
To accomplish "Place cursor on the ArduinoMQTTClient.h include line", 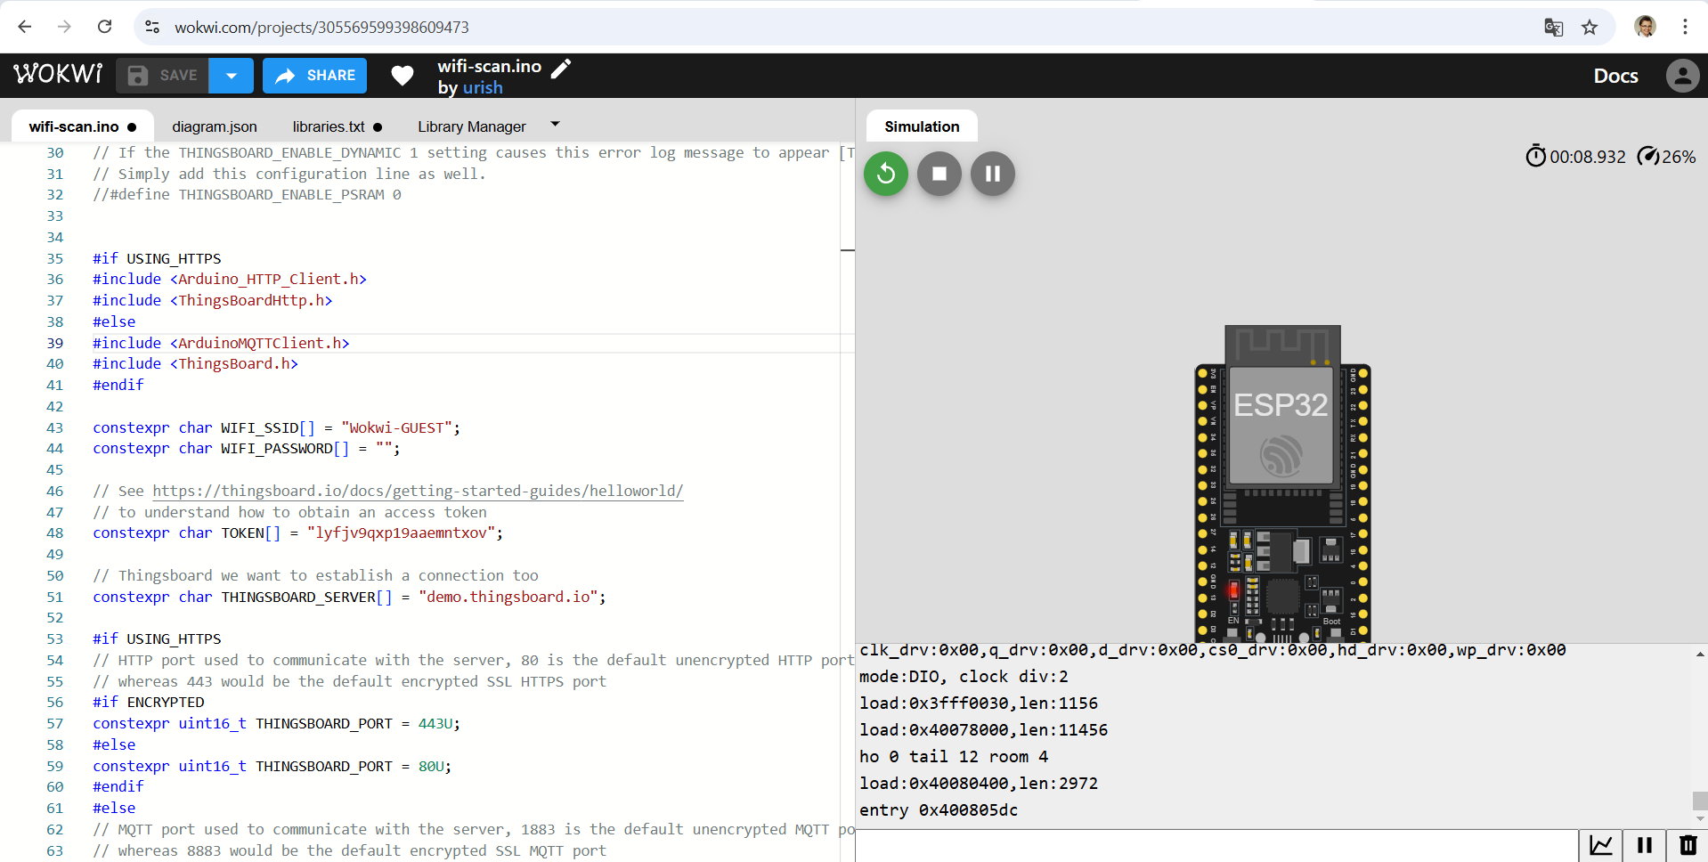I will point(221,343).
